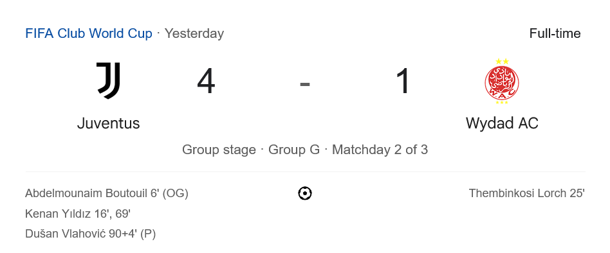
Task: Select the Wydad AC team name
Action: click(502, 123)
